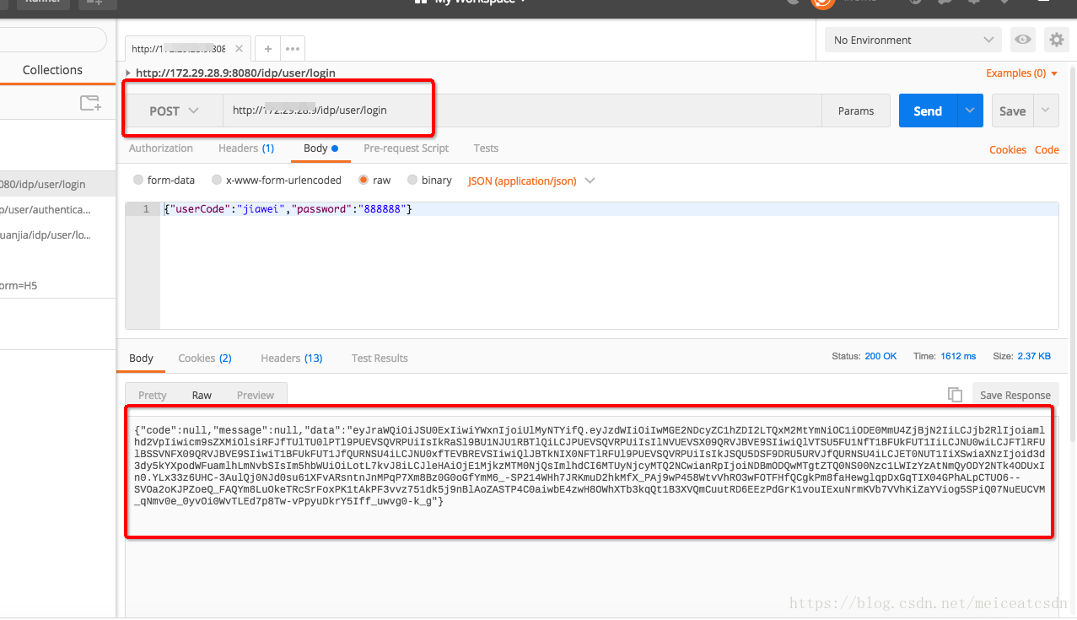Click the blue Send button
The image size is (1077, 620).
928,111
